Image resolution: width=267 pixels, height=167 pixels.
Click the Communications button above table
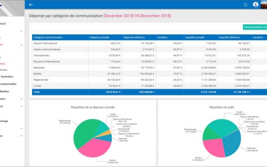pyautogui.click(x=255, y=27)
